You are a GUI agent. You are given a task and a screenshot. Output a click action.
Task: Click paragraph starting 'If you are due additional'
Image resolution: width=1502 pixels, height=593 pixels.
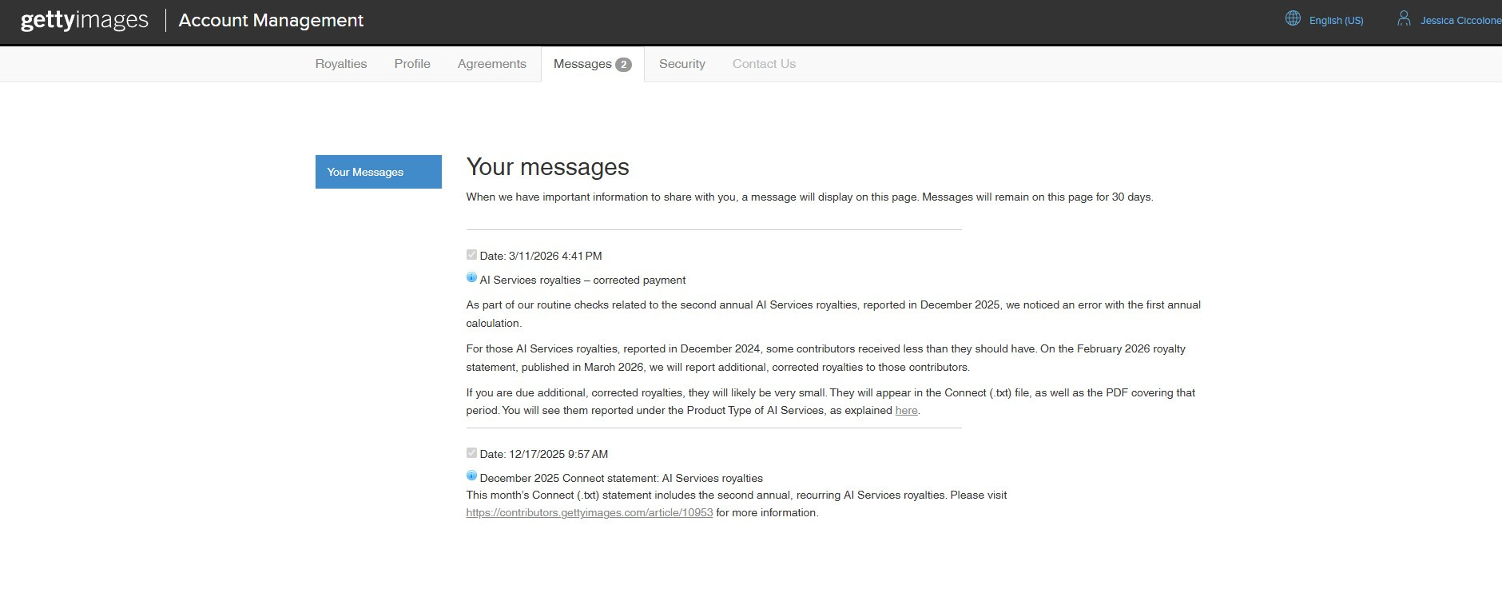[x=831, y=402]
